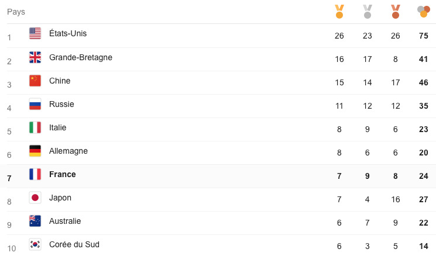This screenshot has height=256, width=436.
Task: Open the États-Unis country link
Action: point(68,34)
